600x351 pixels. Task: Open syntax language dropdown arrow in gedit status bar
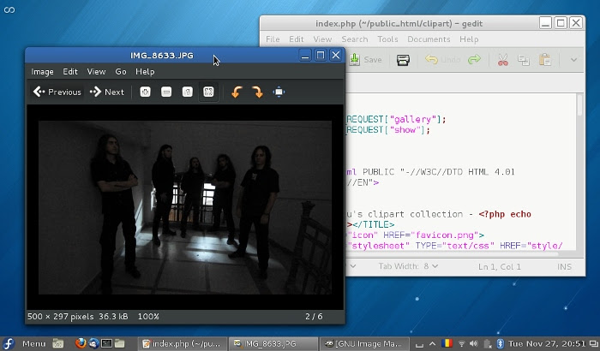[x=353, y=266]
